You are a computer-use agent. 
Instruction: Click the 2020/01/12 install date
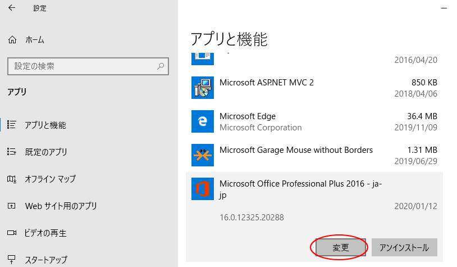tap(415, 206)
